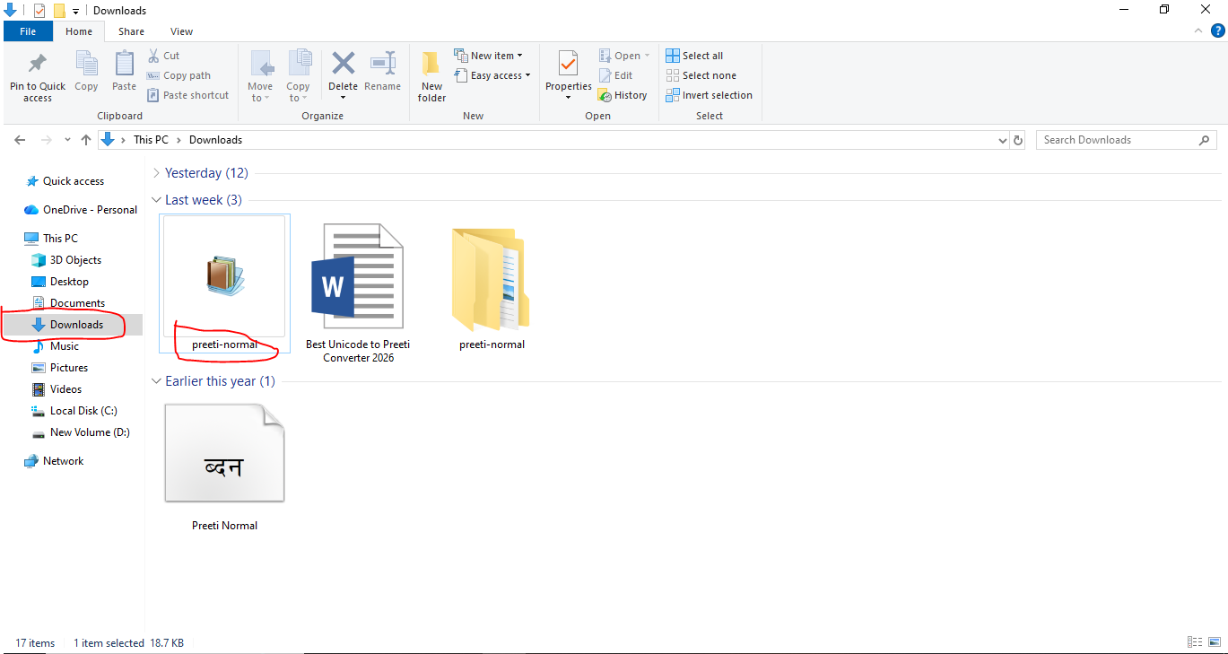Image resolution: width=1228 pixels, height=654 pixels.
Task: Select the preeti-normal folder
Action: (492, 290)
